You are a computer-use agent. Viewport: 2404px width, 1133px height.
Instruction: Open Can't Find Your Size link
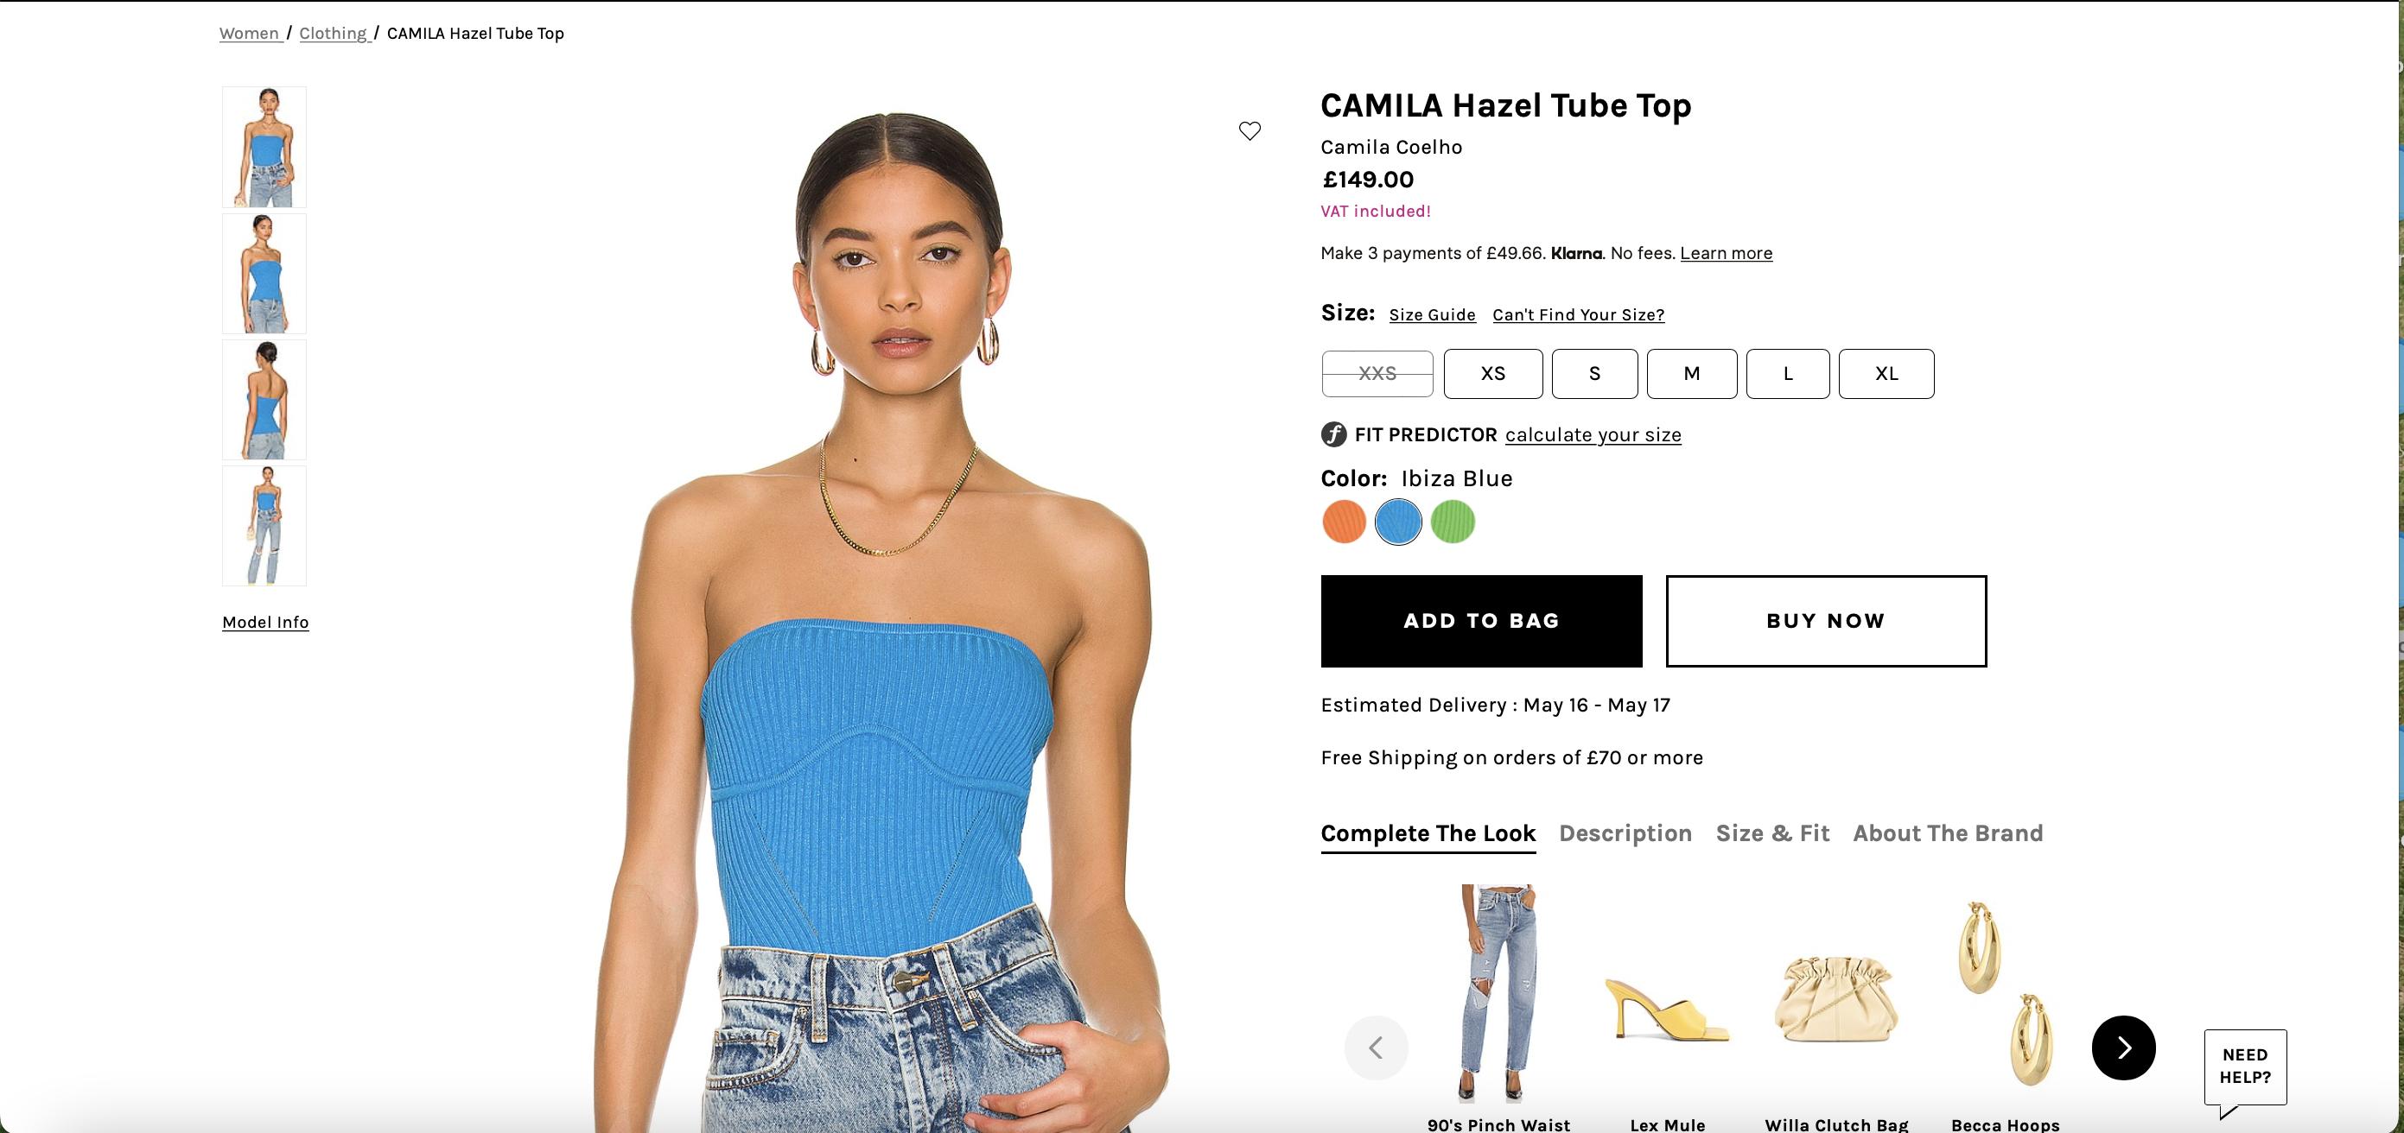coord(1578,315)
